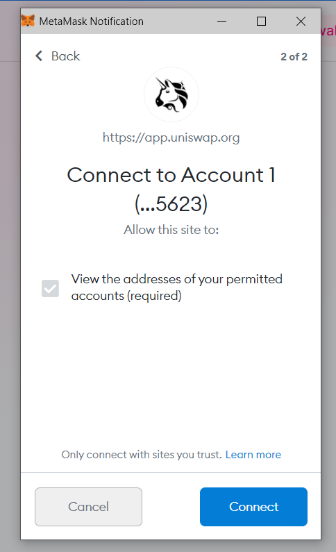Screen dimensions: 336x552
Task: Click the 'Allow this site to:' text
Action: (171, 230)
